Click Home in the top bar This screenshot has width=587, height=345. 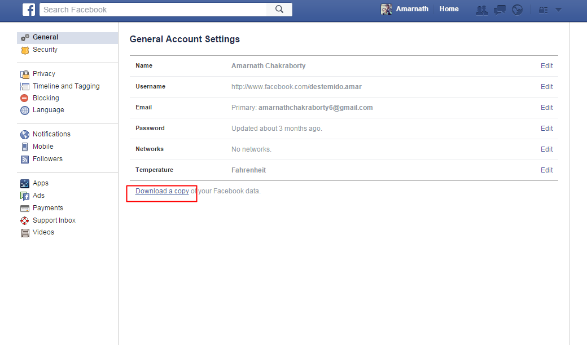[x=449, y=9]
